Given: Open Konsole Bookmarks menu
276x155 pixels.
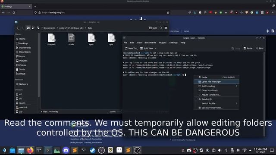Looking at the screenshot, I should 150,43.
